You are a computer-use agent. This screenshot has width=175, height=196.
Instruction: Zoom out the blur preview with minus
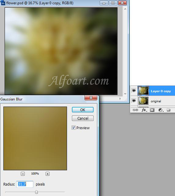coord(23,174)
